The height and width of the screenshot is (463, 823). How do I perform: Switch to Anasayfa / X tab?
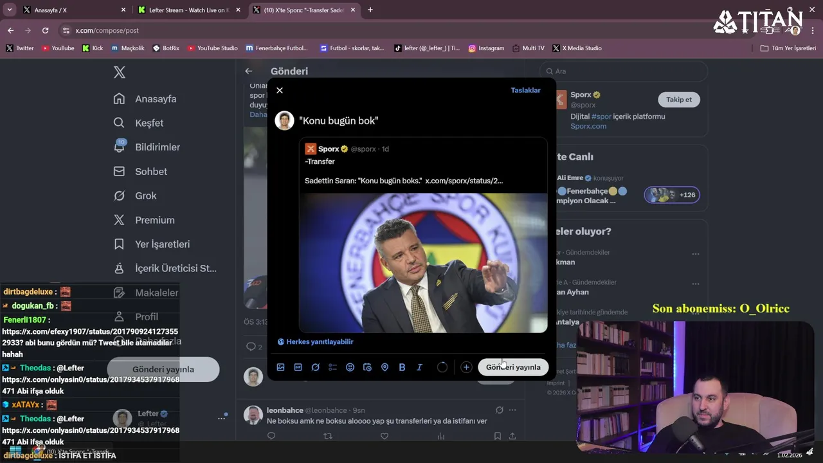click(x=74, y=10)
